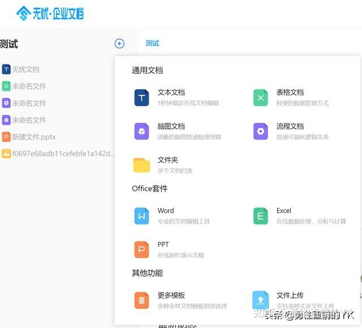Create a new 文本文档
Image resolution: width=362 pixels, height=328 pixels.
click(171, 92)
